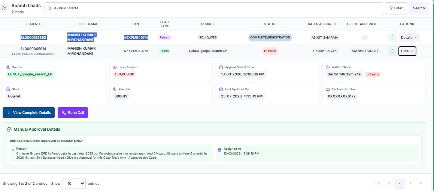Click the Last Updated On calendar icon
The height and width of the screenshot is (193, 434).
click(221, 90)
